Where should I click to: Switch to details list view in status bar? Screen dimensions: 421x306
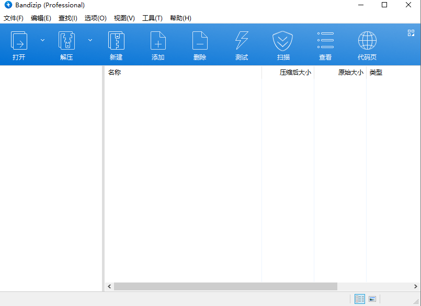click(x=359, y=299)
